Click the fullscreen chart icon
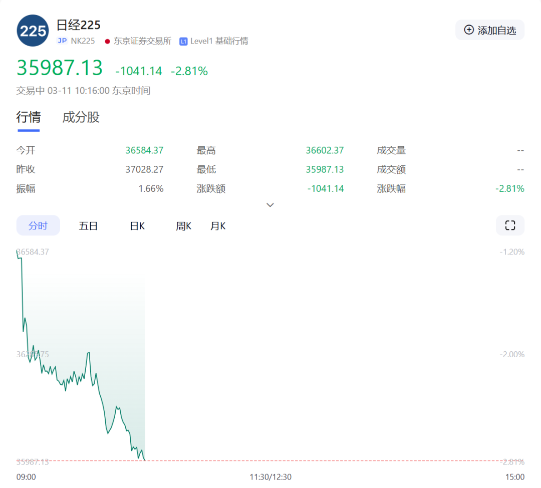 (x=510, y=225)
